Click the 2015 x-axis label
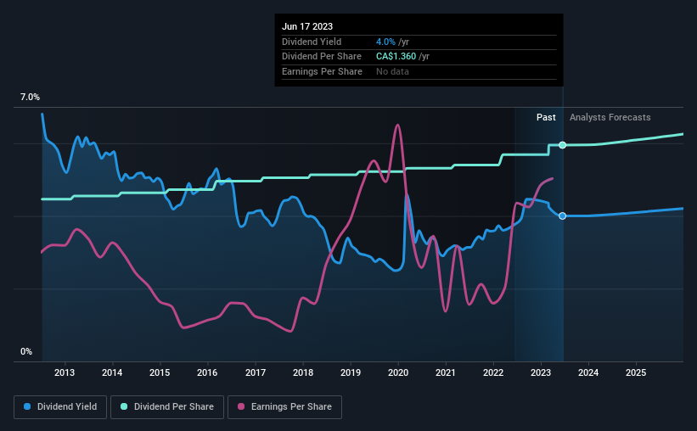The image size is (697, 431). (x=160, y=372)
